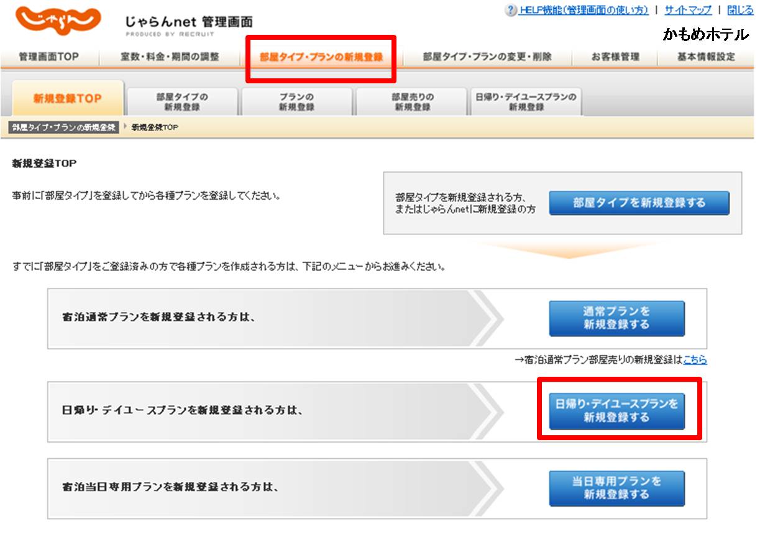Open 室数・料金・期間の調整 menu

pos(170,57)
